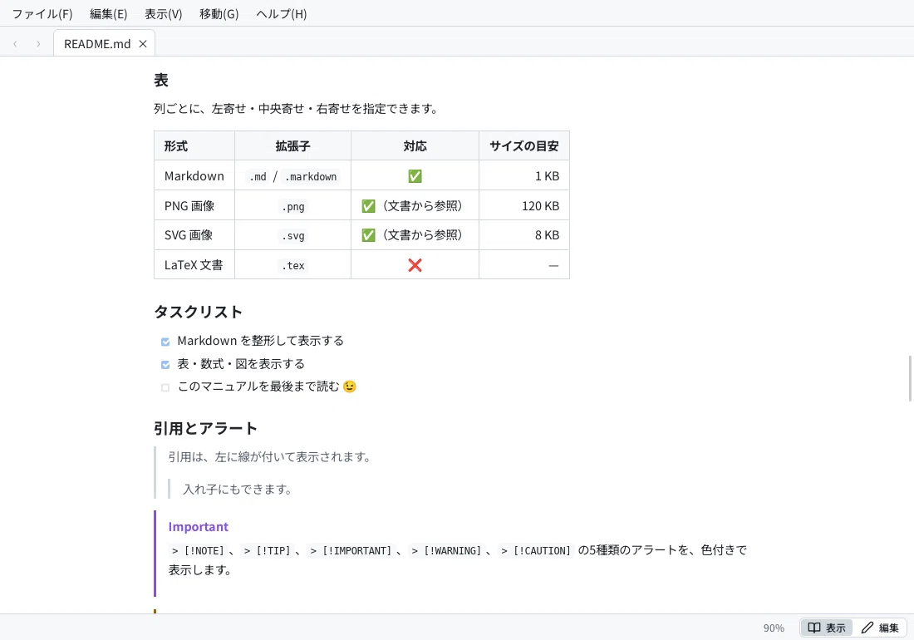Switch to 表示 view mode
The width and height of the screenshot is (914, 640).
coord(827,628)
